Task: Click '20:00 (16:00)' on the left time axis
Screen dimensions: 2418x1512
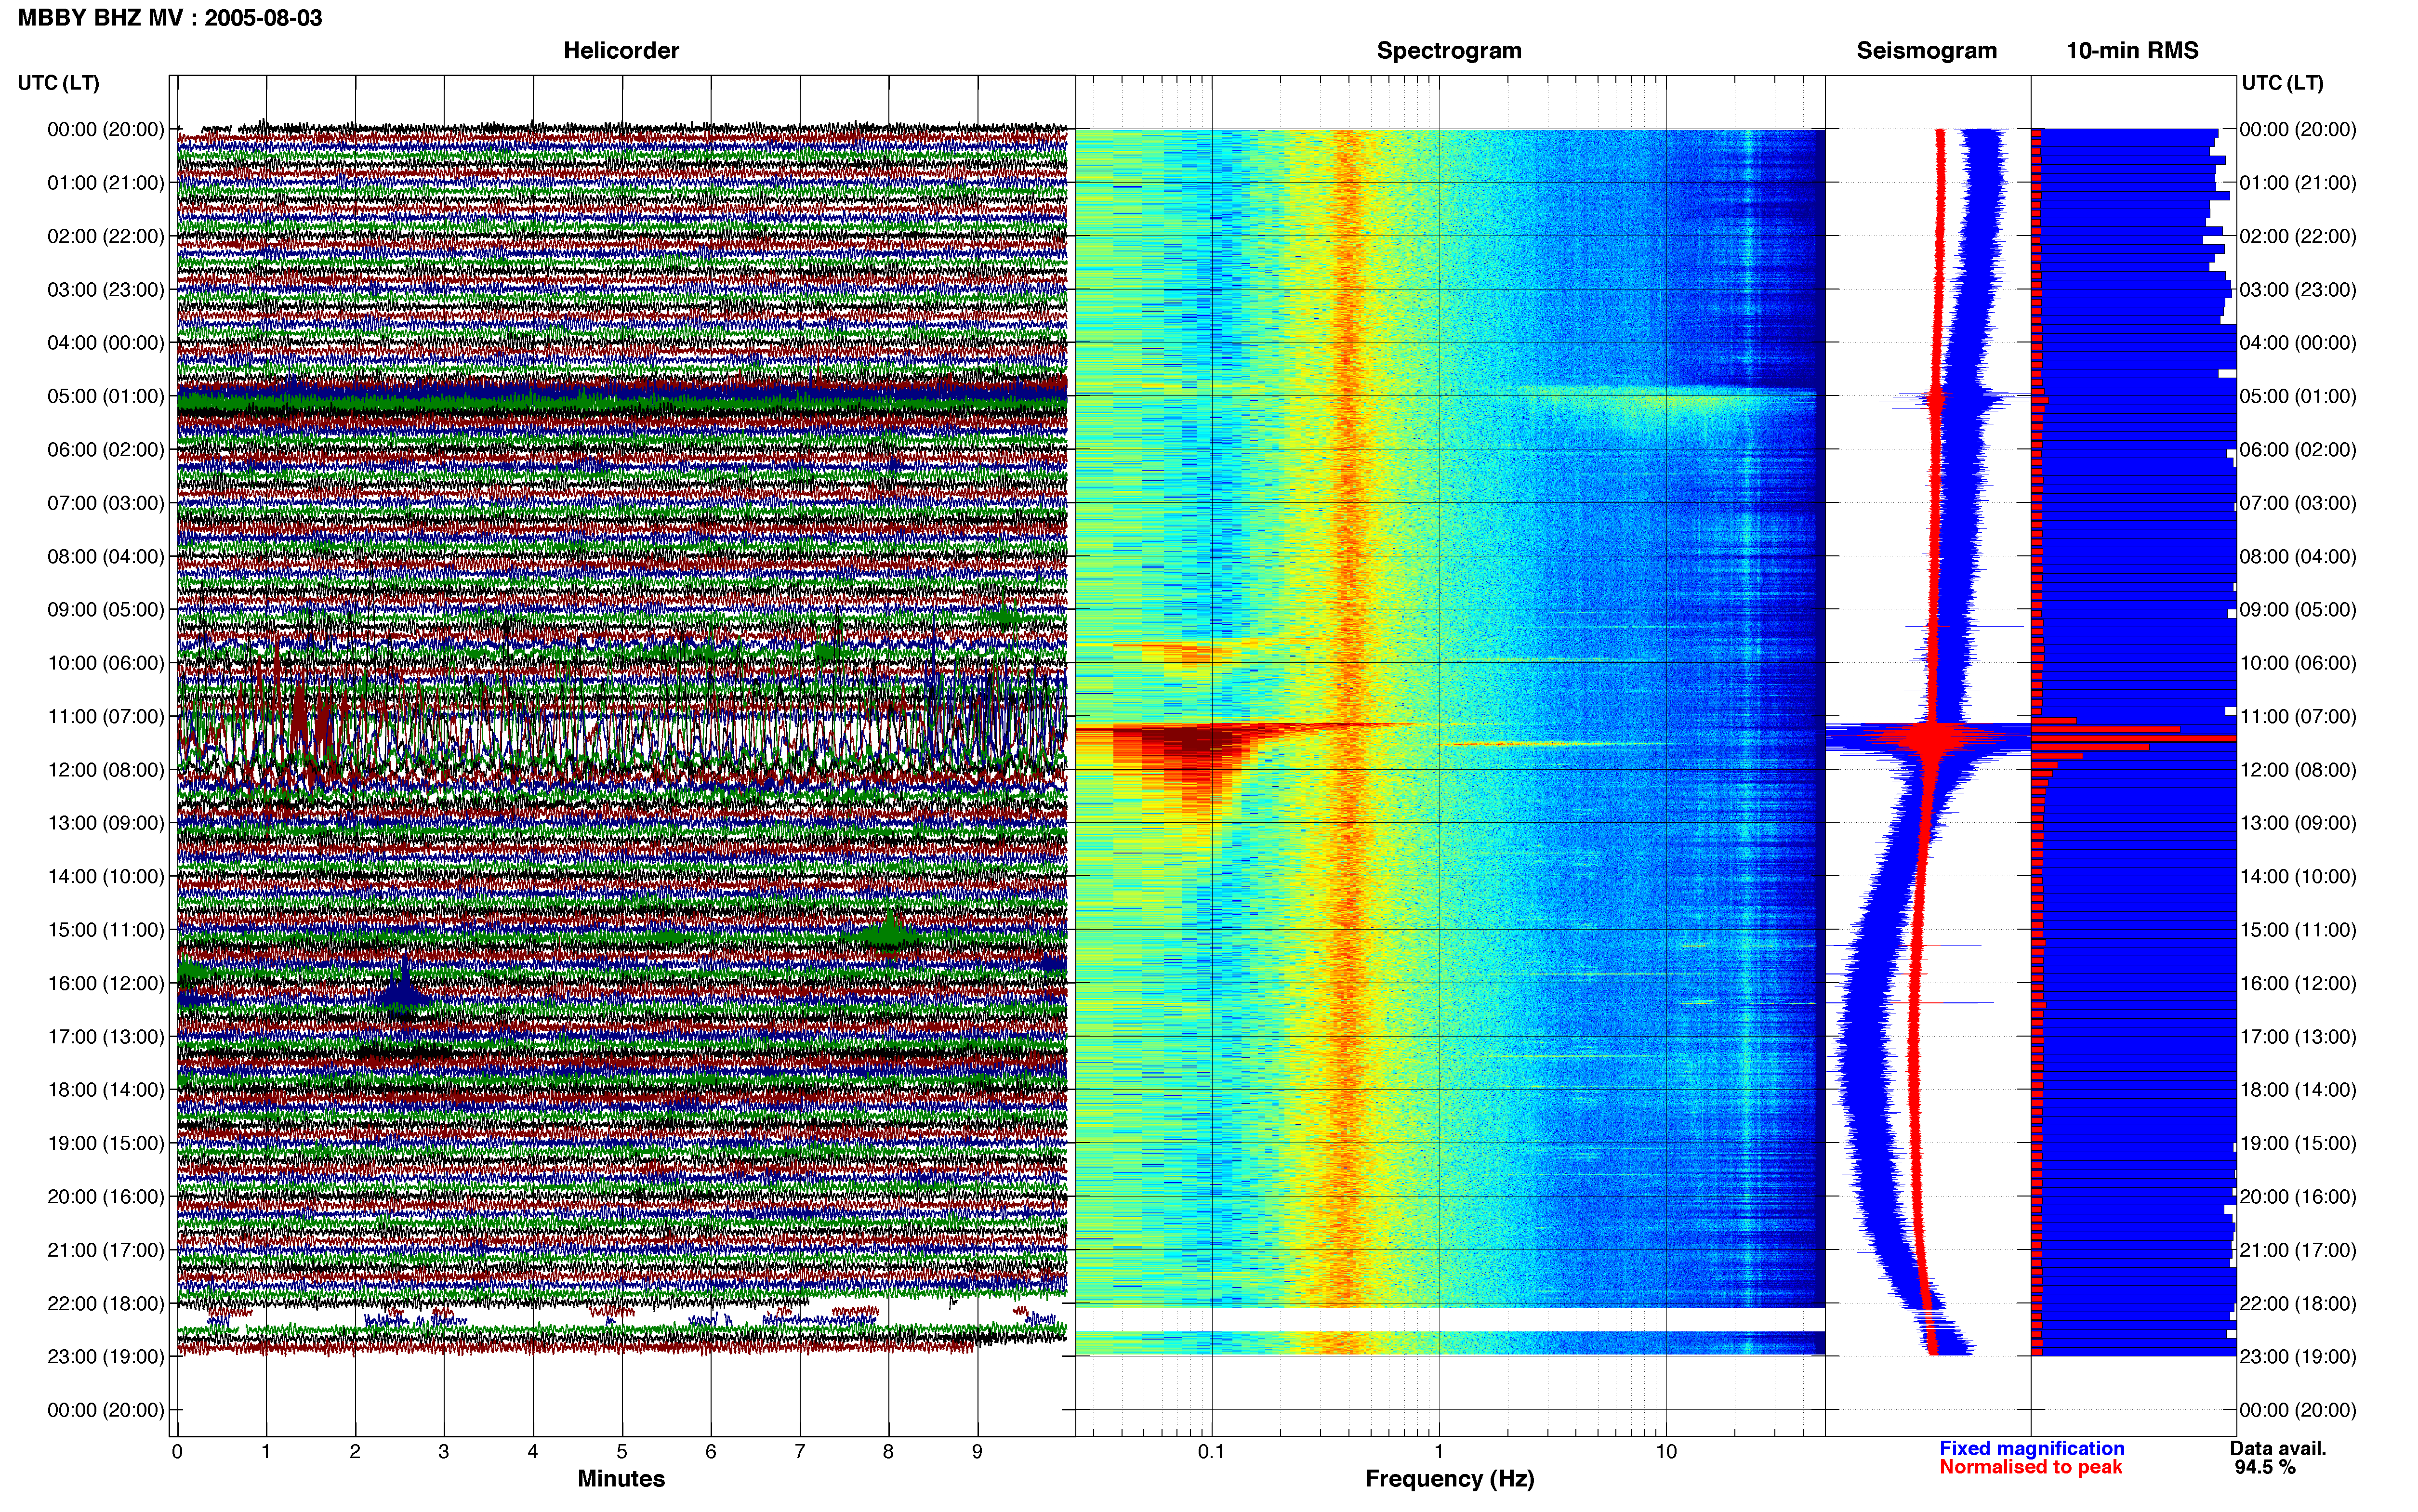Action: pos(106,1197)
